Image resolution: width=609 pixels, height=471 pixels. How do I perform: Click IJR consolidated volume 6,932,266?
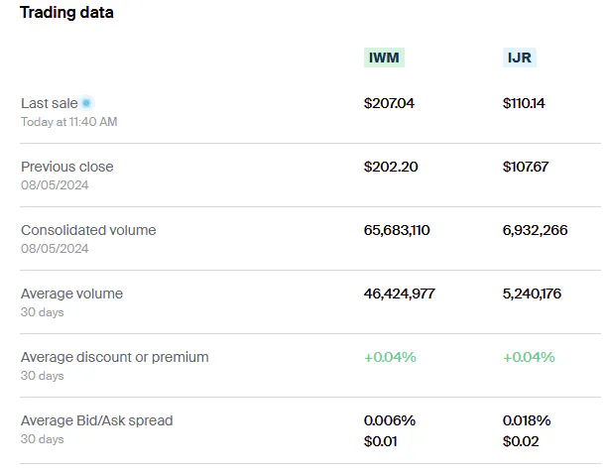tap(536, 230)
